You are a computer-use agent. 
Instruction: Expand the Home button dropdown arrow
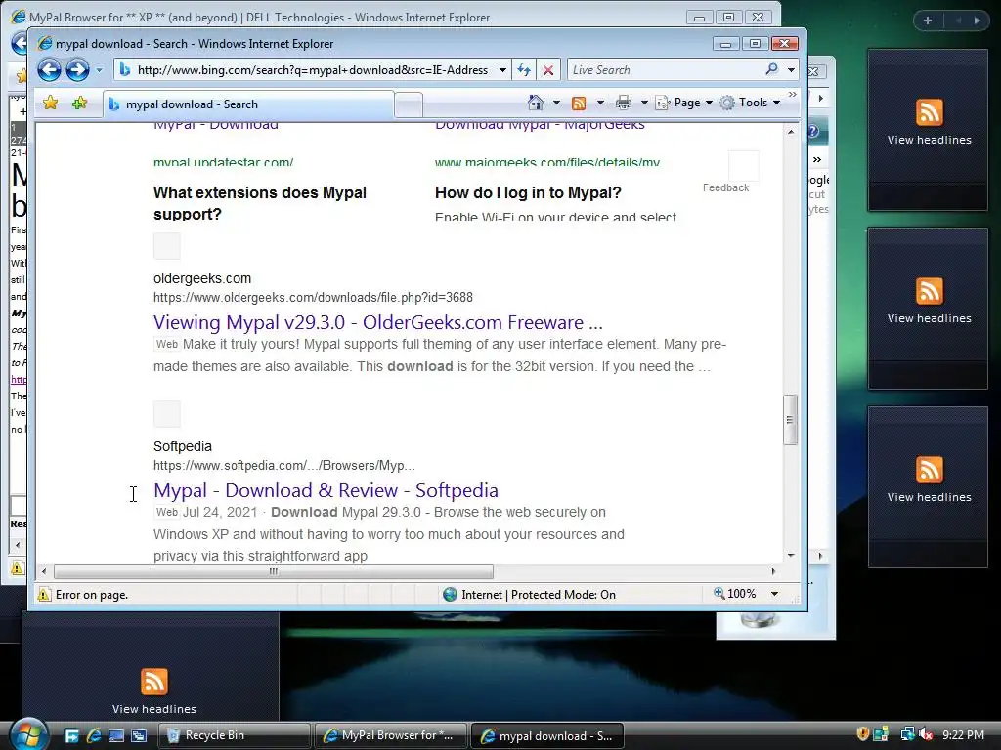pyautogui.click(x=556, y=103)
